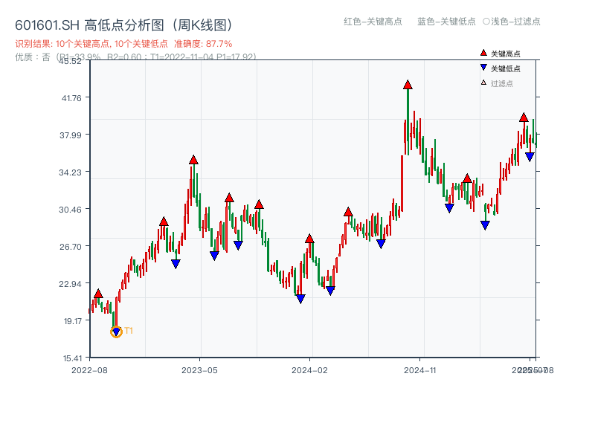Click the last blue triangle near 2025-08

530,155
